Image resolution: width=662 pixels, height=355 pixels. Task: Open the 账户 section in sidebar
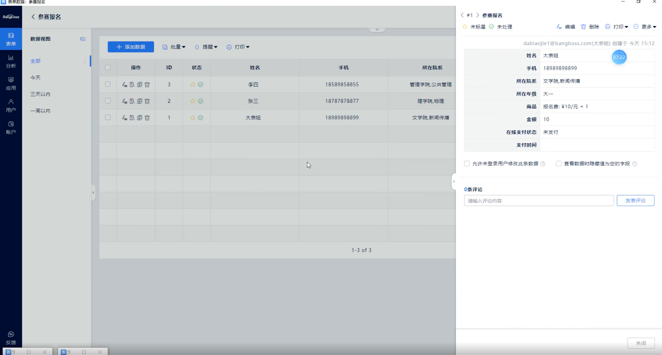pyautogui.click(x=11, y=127)
